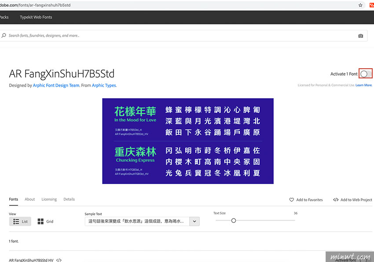Bookmark the page with the star icon
This screenshot has width=374, height=262.
360,5
